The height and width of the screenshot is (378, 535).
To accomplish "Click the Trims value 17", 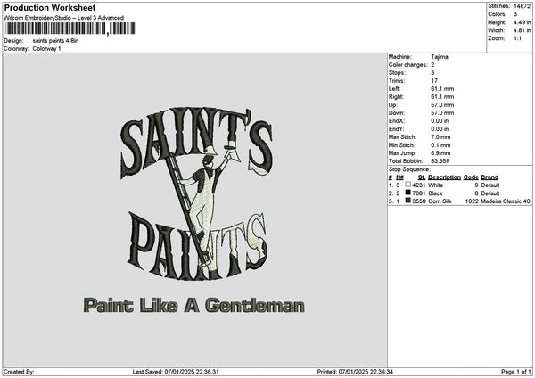I will point(434,81).
